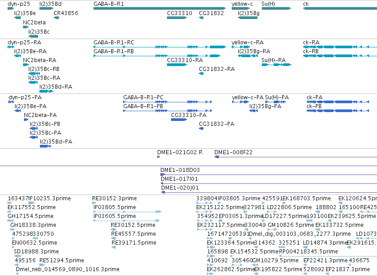Image resolution: width=377 pixels, height=276 pixels.
Task: Click the yellow-c-PA CDS label
Action: (x=248, y=97)
